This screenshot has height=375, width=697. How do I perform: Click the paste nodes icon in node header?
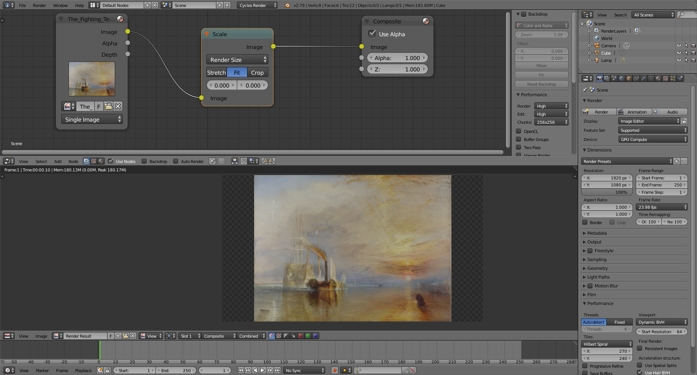[272, 161]
